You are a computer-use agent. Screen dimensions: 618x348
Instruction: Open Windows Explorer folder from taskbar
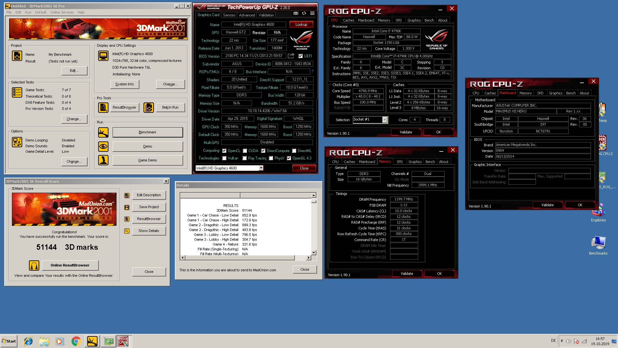44,341
